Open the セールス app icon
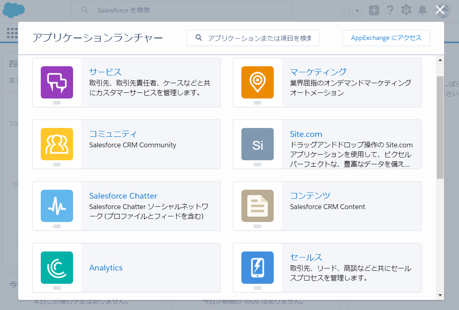Viewport: 459px width, 310px height. coord(258,268)
